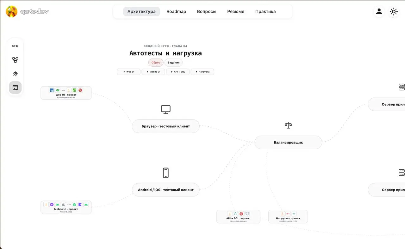Expand the API + SQL scenario chip
Viewport: 405px width, 249px height.
point(178,72)
